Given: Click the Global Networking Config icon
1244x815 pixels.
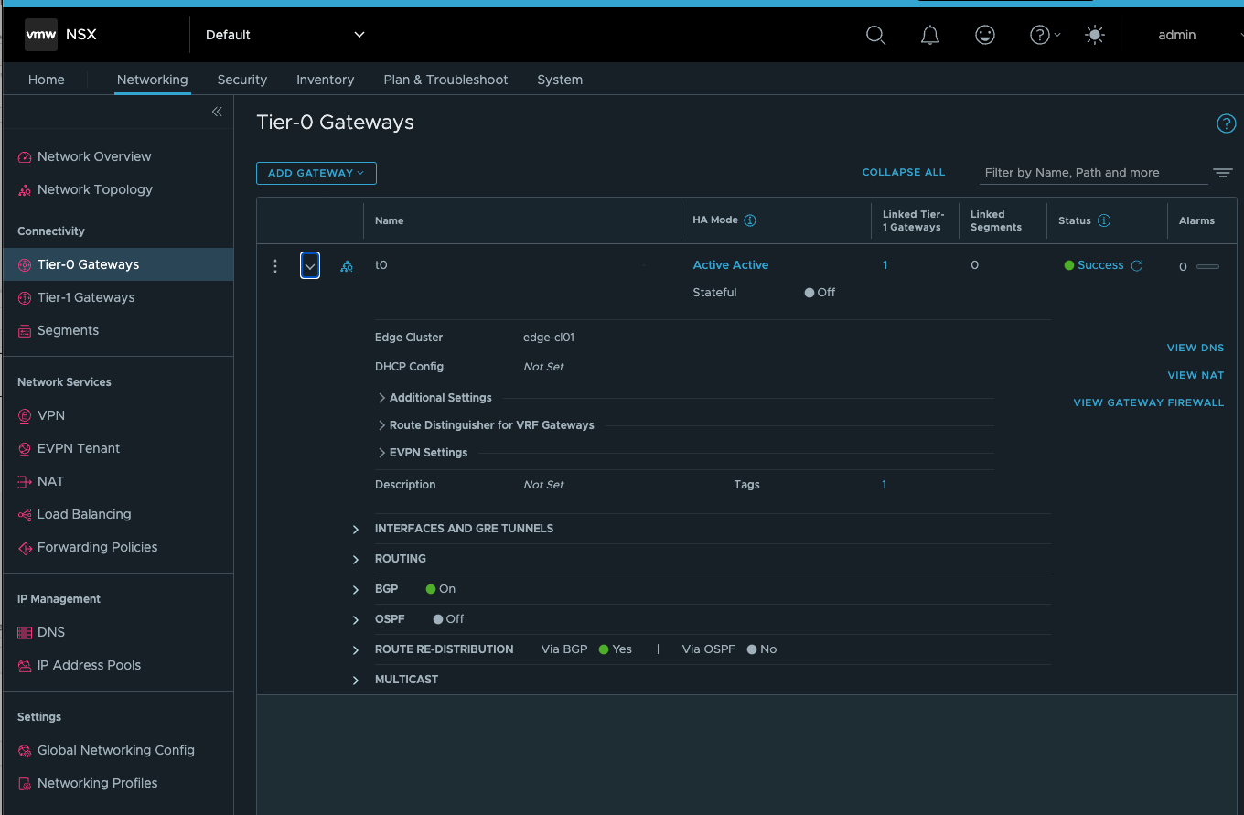Looking at the screenshot, I should pos(25,751).
